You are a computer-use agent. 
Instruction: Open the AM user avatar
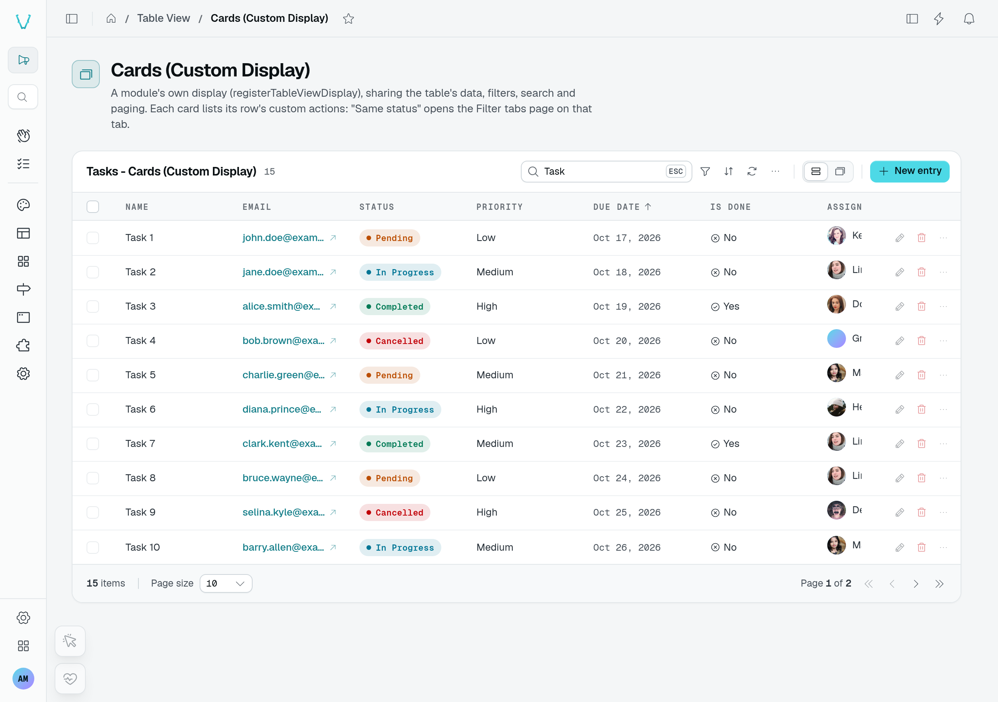tap(23, 679)
